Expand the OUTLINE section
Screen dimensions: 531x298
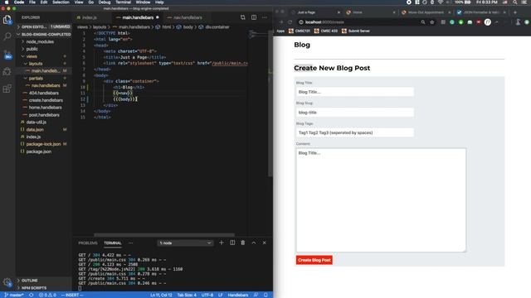(44, 281)
